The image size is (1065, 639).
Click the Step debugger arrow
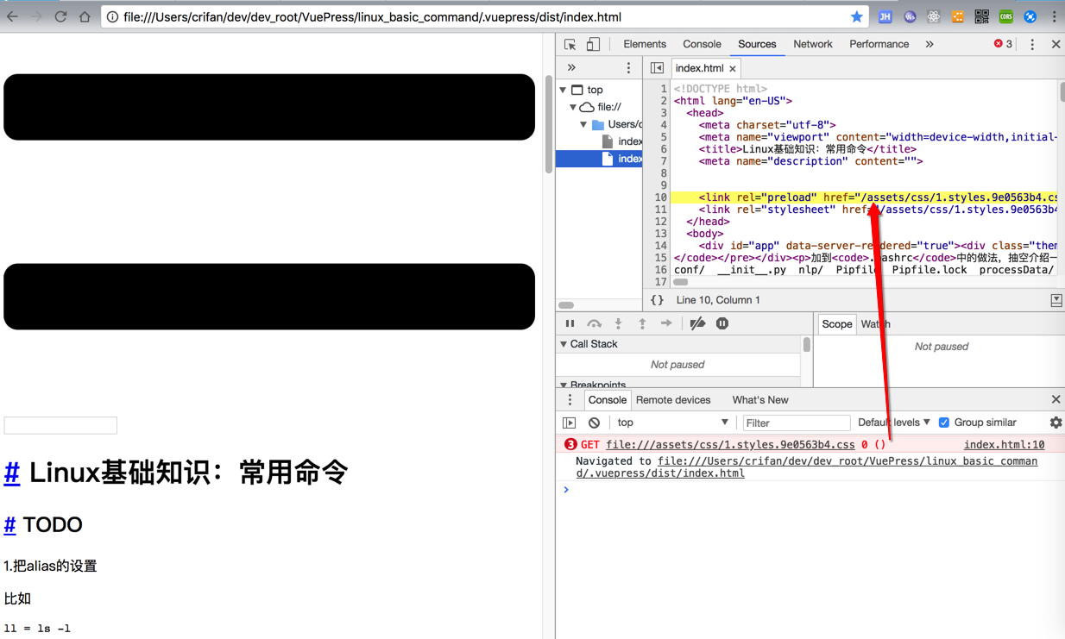pos(666,323)
